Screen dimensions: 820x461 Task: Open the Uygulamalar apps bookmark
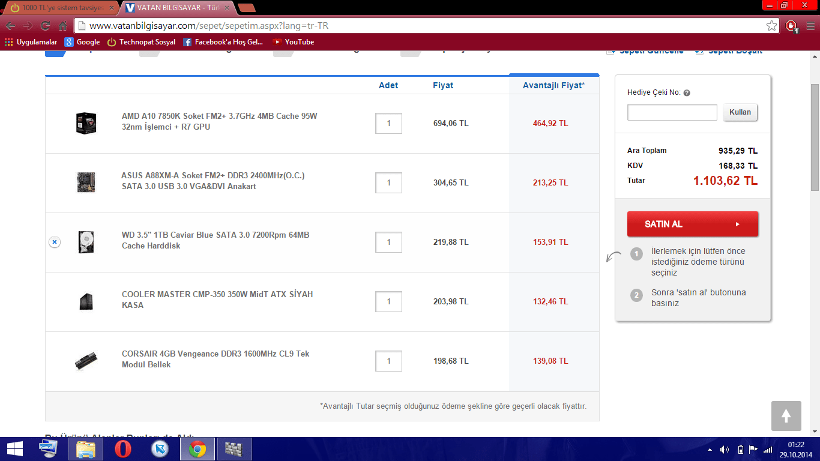(x=31, y=42)
